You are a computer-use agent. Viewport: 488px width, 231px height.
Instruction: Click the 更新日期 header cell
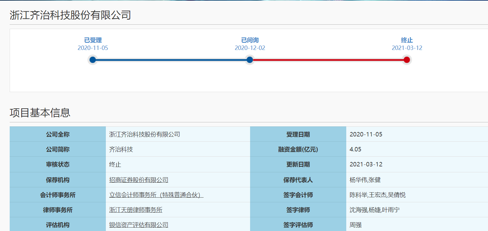tap(298, 164)
